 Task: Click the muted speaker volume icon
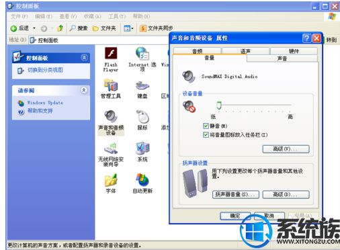pos(189,106)
